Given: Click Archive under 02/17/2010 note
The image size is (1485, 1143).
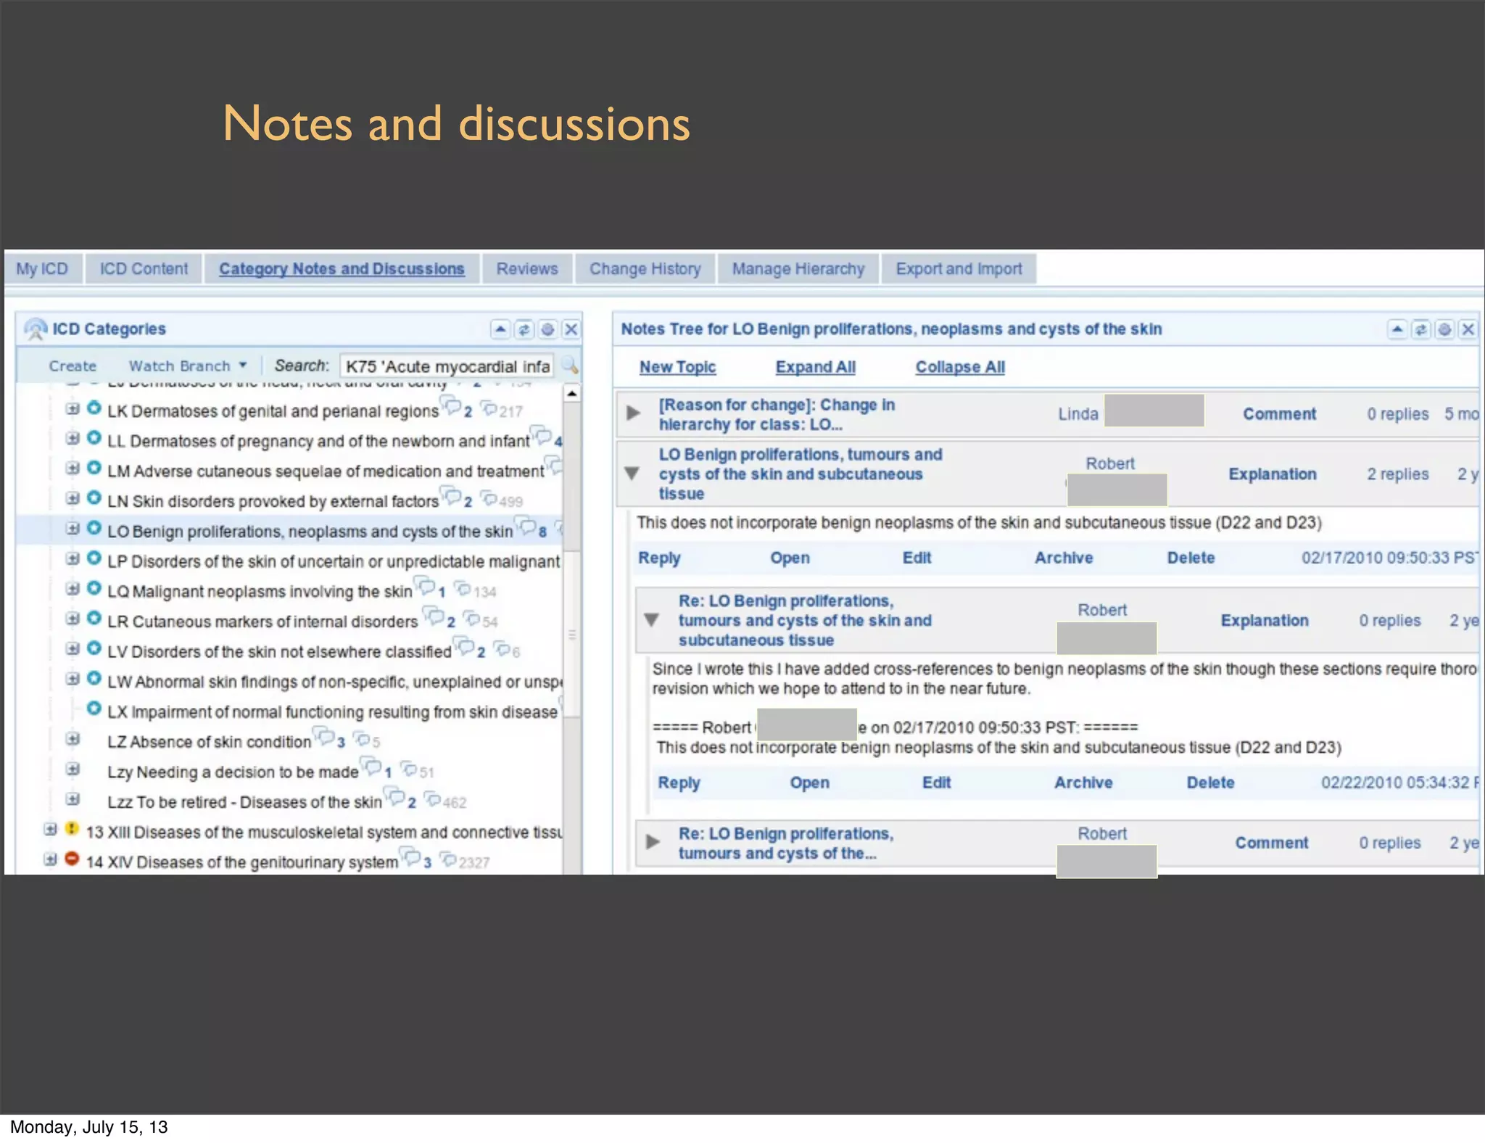Looking at the screenshot, I should coord(1064,558).
